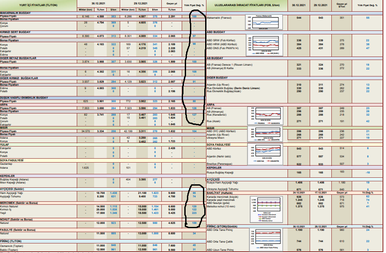This screenshot has height=253, width=386.
Task: Select 'Mısır Kepeği (Adana)' row label
Action: (x=13, y=183)
